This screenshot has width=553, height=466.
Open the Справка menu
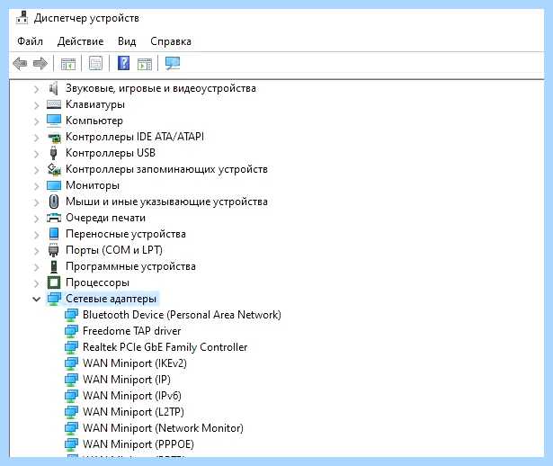point(171,41)
